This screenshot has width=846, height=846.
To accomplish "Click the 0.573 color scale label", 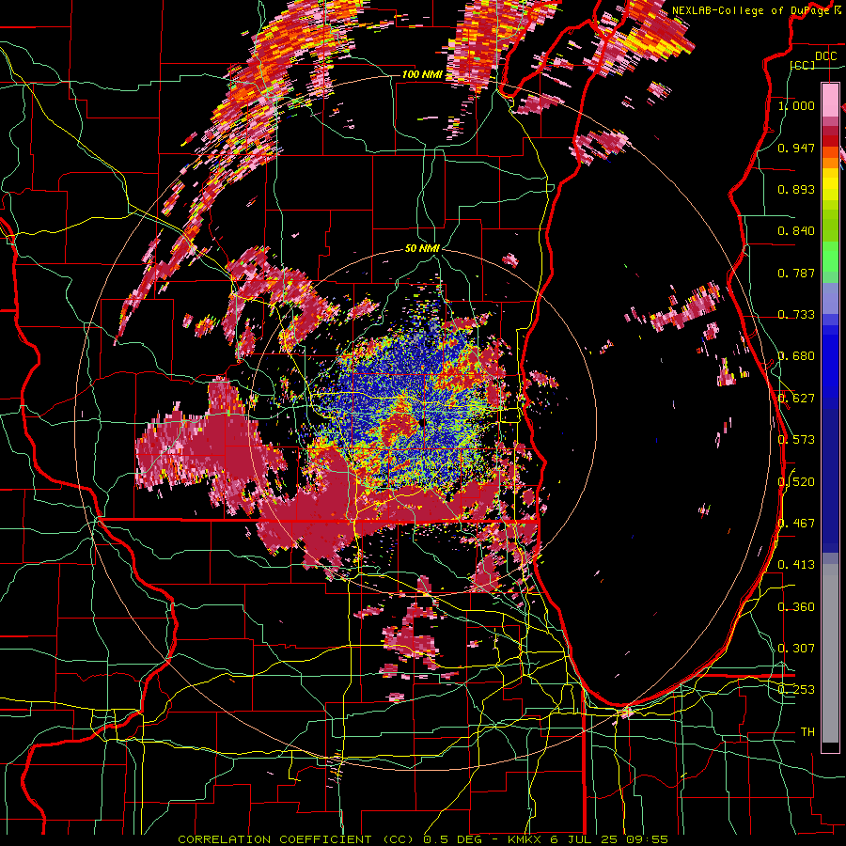I will pyautogui.click(x=796, y=440).
